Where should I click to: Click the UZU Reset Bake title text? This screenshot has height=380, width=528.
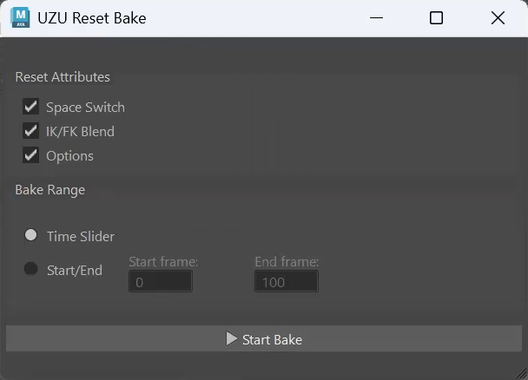[92, 18]
